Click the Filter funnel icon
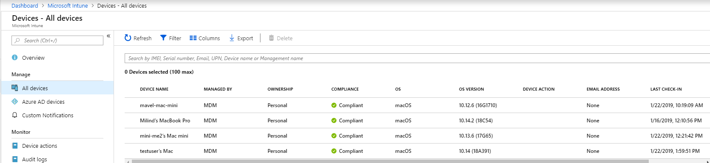The image size is (710, 163). coord(163,38)
